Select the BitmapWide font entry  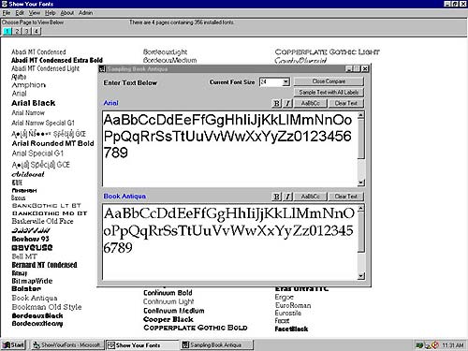32,281
